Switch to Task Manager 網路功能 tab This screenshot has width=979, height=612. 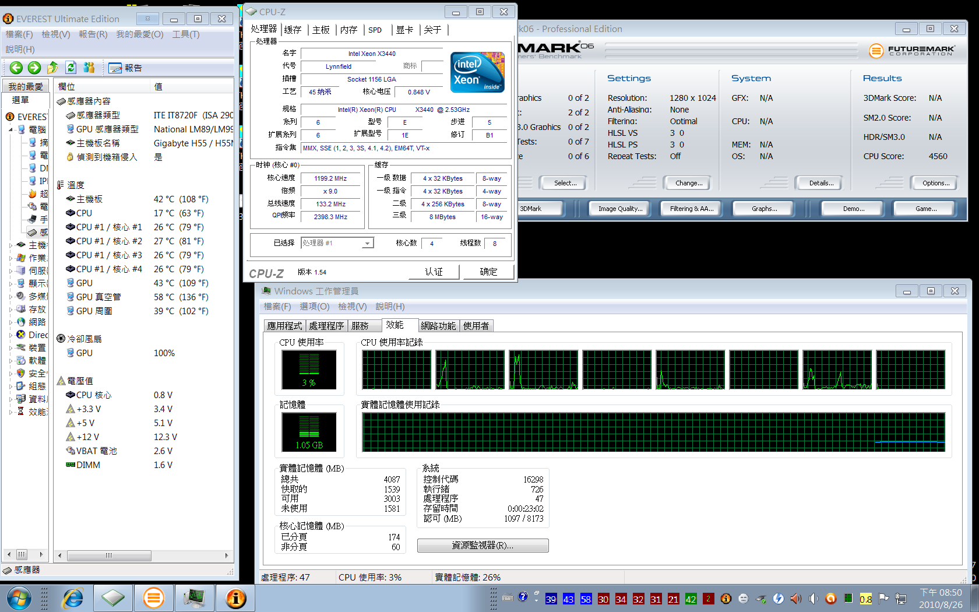pyautogui.click(x=438, y=326)
